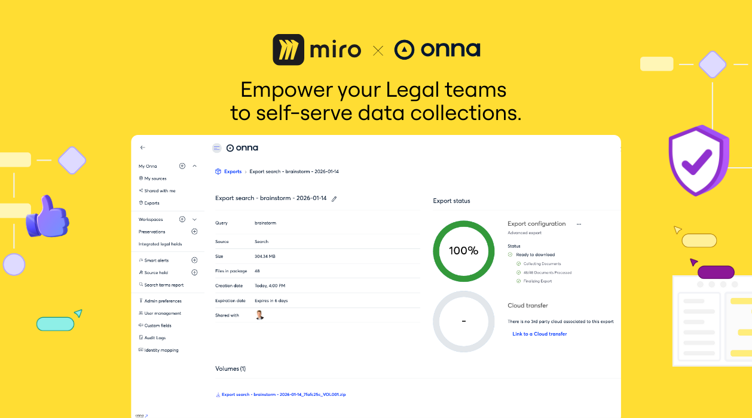The image size is (752, 418).
Task: Click the pencil icon to rename export
Action: click(334, 199)
